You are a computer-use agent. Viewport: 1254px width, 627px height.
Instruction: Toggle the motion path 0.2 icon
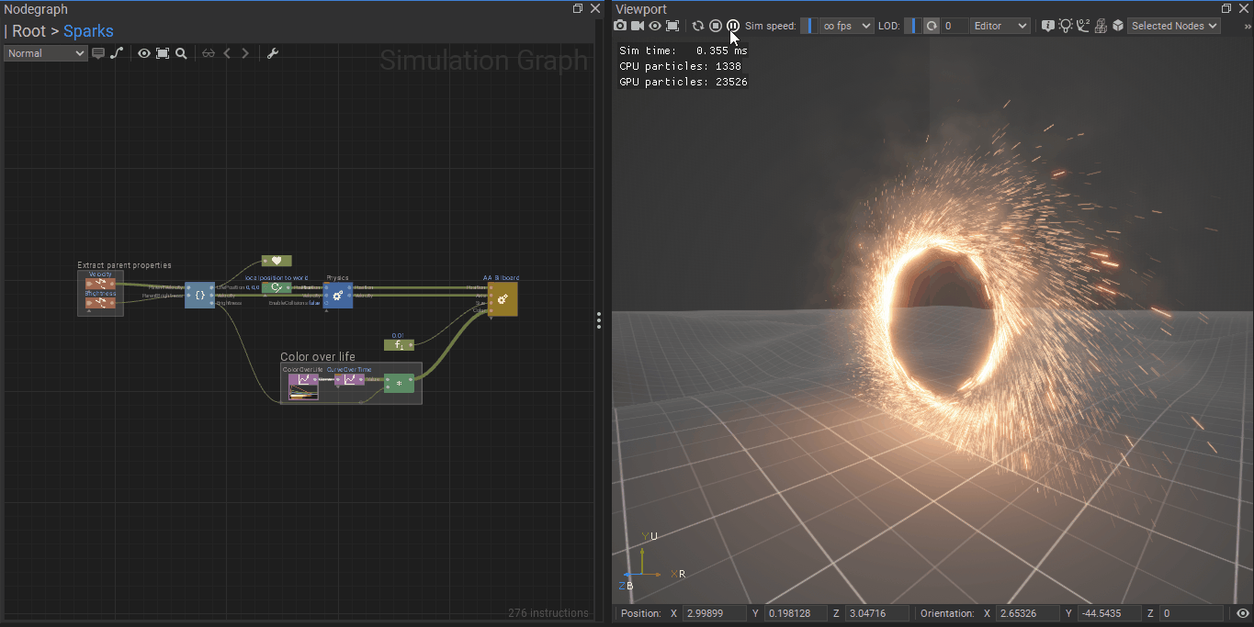tap(1083, 26)
